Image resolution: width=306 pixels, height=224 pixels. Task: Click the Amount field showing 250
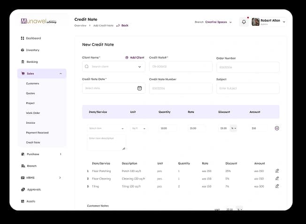coord(259,128)
